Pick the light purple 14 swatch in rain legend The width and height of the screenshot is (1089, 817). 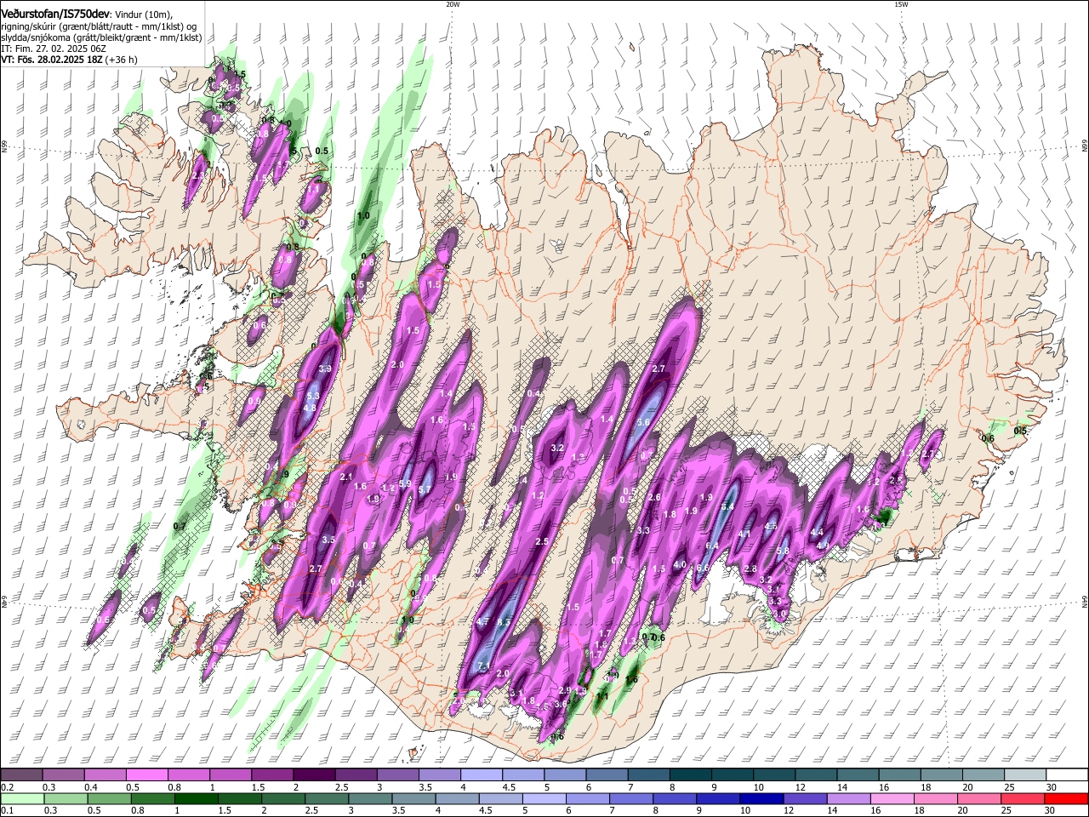[x=848, y=798]
